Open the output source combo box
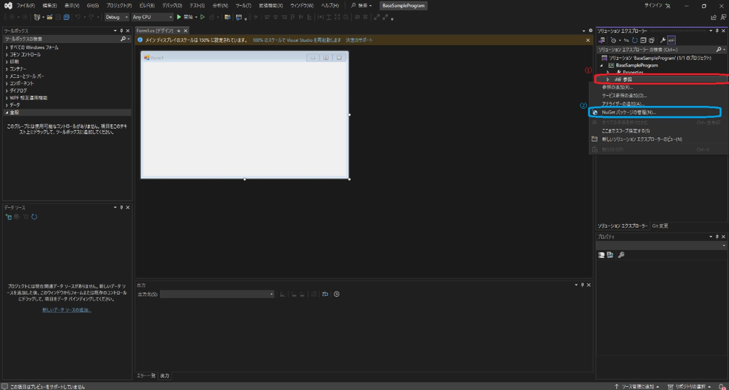The width and height of the screenshot is (729, 390). 217,294
